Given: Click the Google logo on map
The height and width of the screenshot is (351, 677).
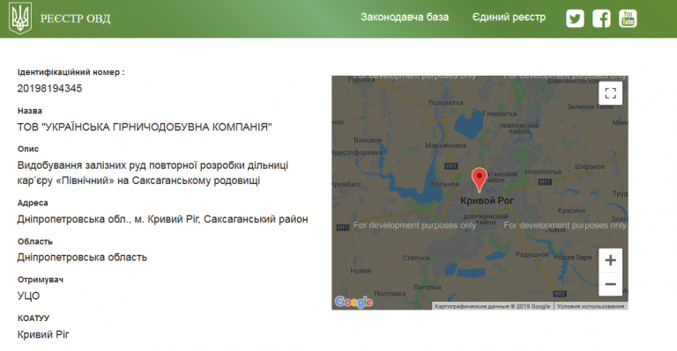Looking at the screenshot, I should click(353, 303).
